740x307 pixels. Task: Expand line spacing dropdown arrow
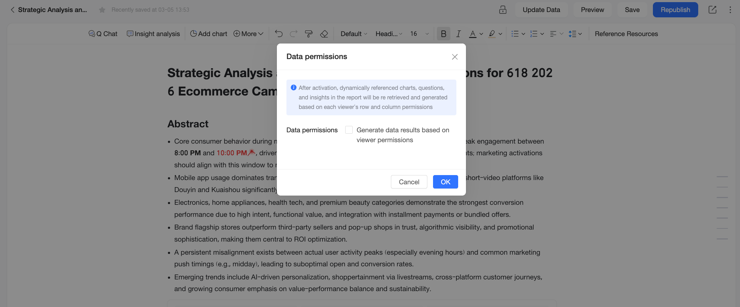[x=580, y=34]
